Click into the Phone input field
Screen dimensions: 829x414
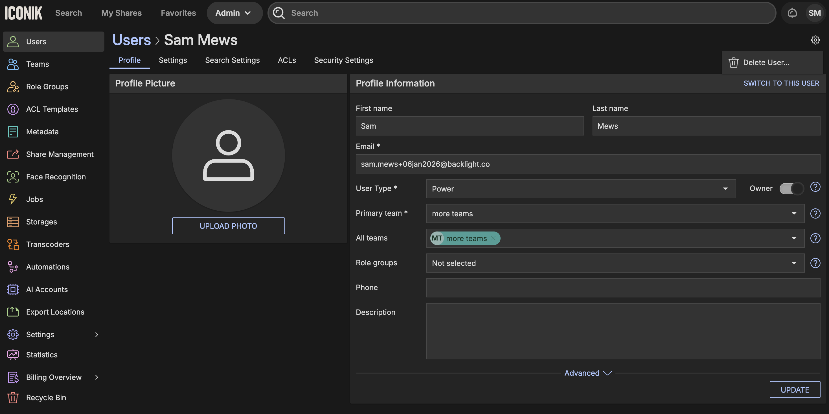tap(623, 288)
